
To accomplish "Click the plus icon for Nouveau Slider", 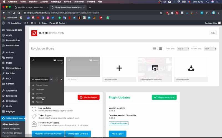I will (x=119, y=68).
